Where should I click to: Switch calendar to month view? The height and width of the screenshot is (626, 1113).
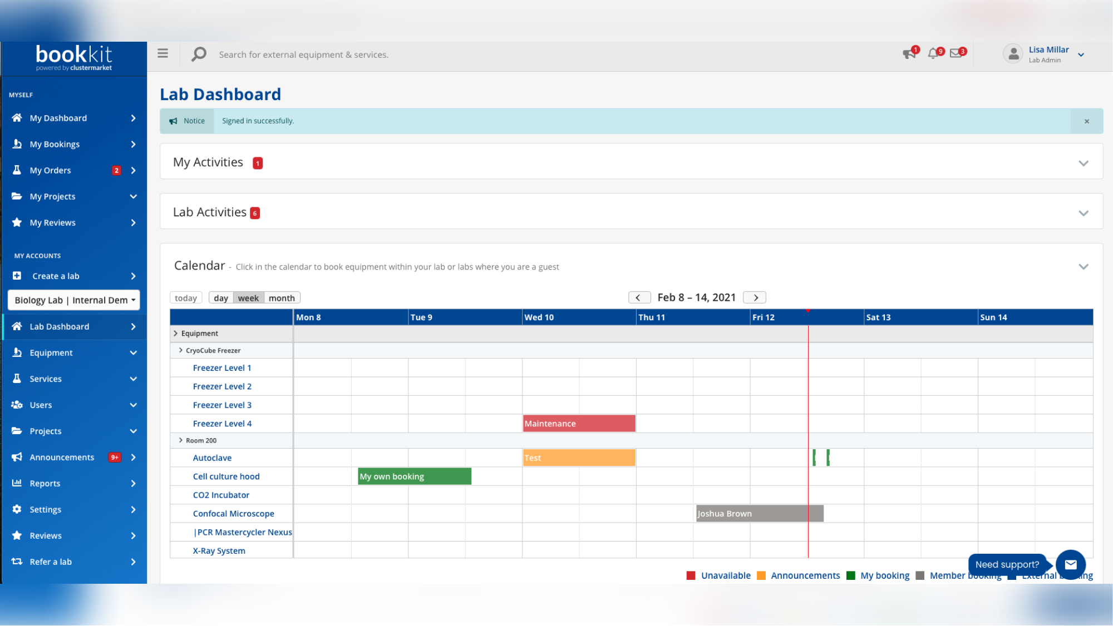click(x=282, y=298)
